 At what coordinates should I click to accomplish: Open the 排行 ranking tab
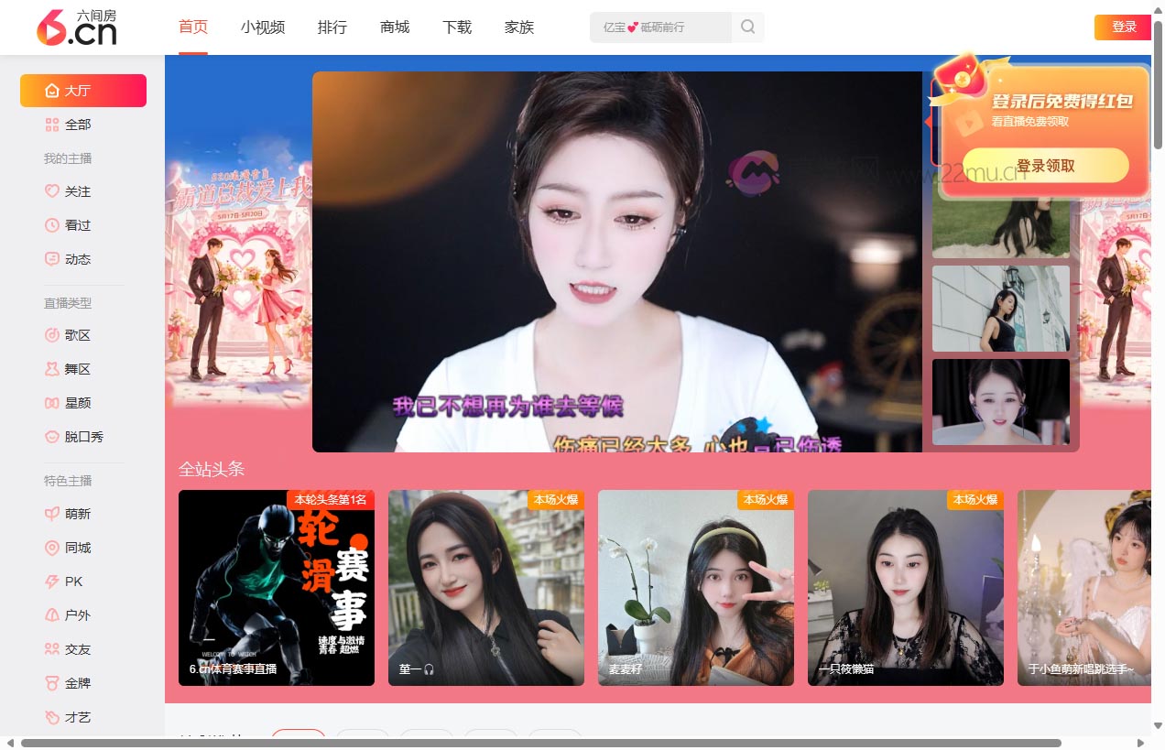pos(332,27)
